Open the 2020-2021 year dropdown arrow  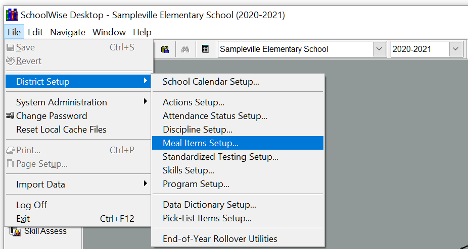(x=455, y=49)
